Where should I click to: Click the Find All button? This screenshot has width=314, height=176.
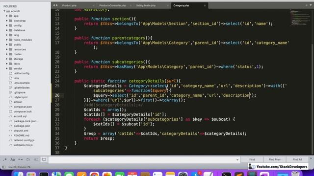click(x=297, y=159)
